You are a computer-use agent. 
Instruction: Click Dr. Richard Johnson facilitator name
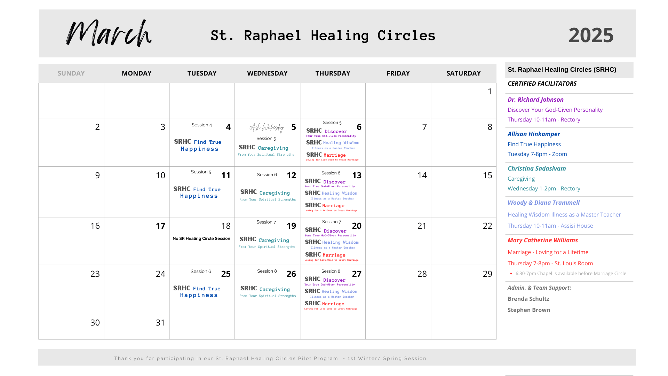click(535, 100)
